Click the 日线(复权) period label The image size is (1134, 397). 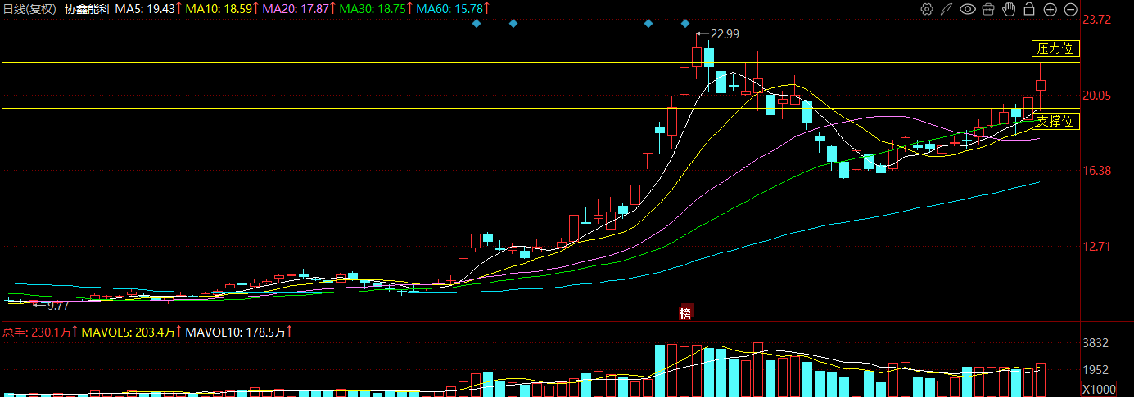tap(29, 9)
